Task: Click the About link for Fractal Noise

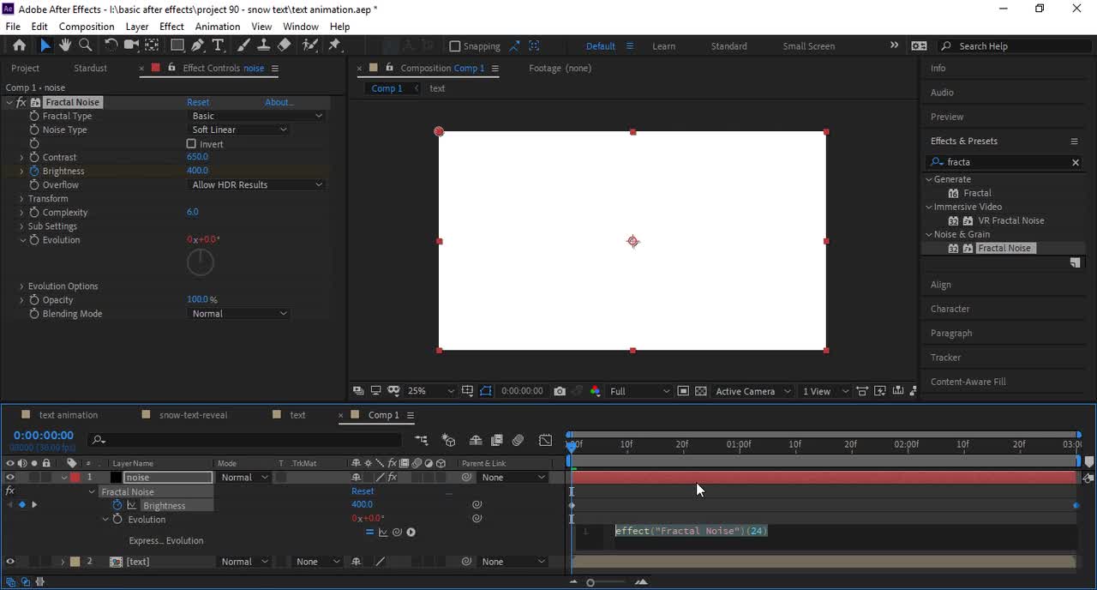Action: (x=279, y=102)
